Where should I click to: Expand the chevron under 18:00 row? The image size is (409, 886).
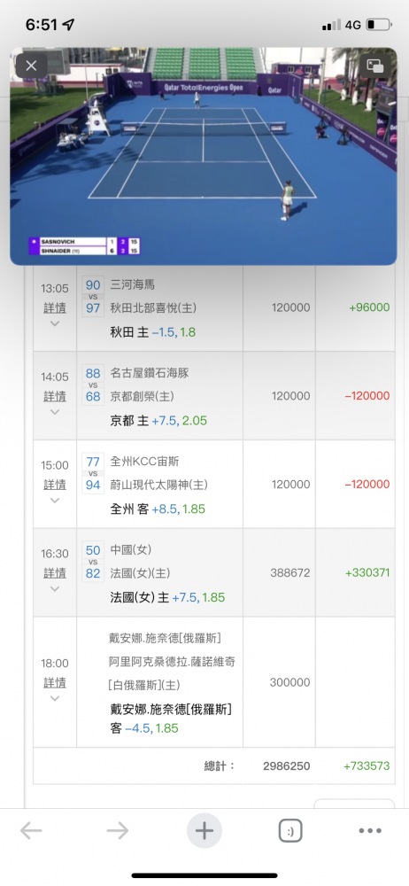pyautogui.click(x=55, y=698)
